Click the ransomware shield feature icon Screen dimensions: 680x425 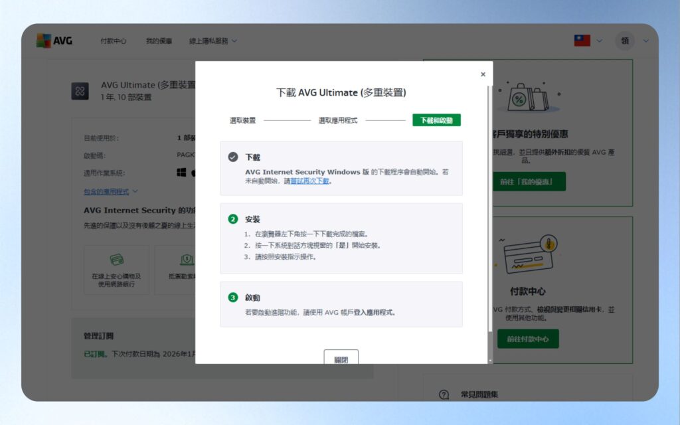click(x=187, y=260)
